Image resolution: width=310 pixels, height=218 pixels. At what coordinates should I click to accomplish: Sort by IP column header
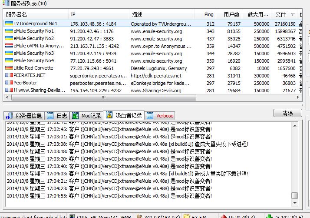tap(99, 14)
